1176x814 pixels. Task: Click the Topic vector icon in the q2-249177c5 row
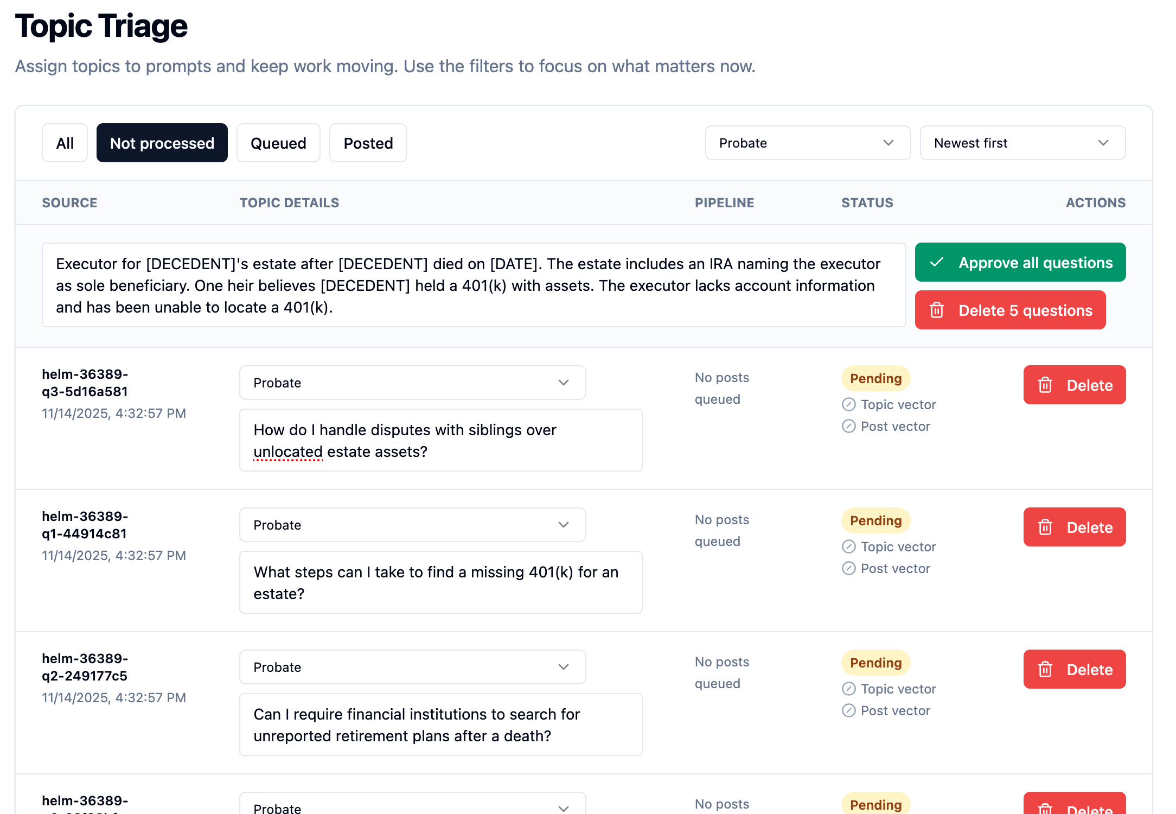(x=849, y=689)
